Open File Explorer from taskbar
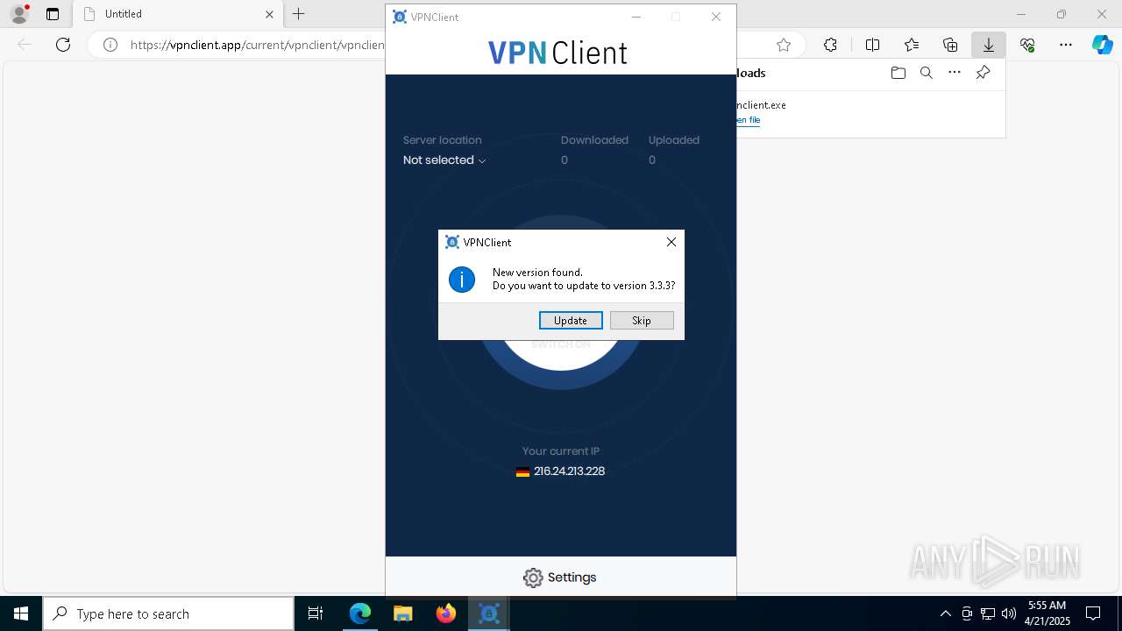Viewport: 1122px width, 631px height. (403, 613)
